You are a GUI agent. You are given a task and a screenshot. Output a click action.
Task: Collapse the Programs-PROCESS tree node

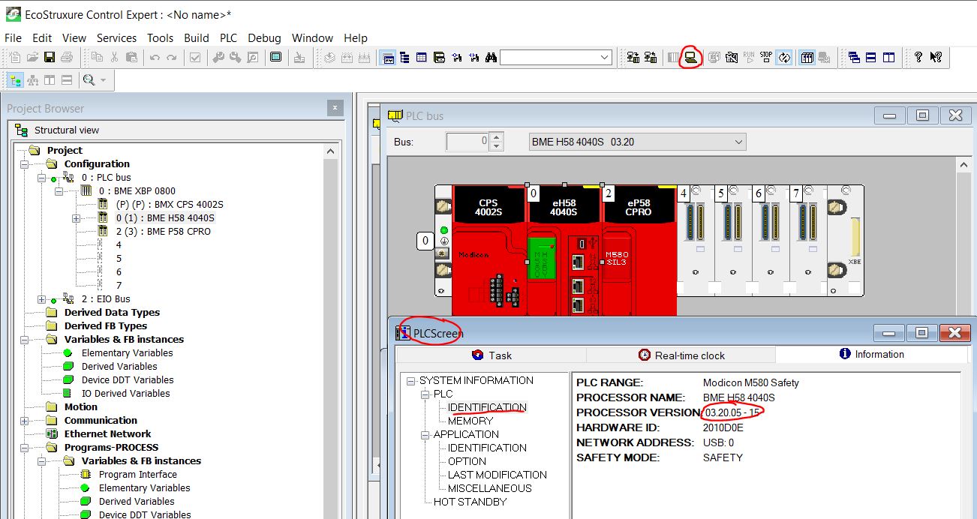pyautogui.click(x=25, y=447)
